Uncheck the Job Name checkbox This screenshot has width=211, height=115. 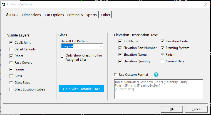(x=120, y=41)
